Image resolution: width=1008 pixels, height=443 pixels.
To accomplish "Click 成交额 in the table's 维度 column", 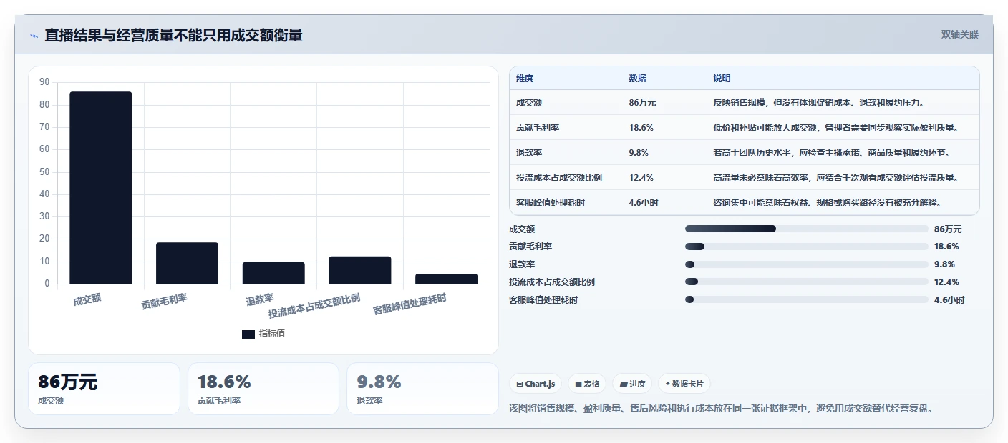I will click(x=529, y=103).
